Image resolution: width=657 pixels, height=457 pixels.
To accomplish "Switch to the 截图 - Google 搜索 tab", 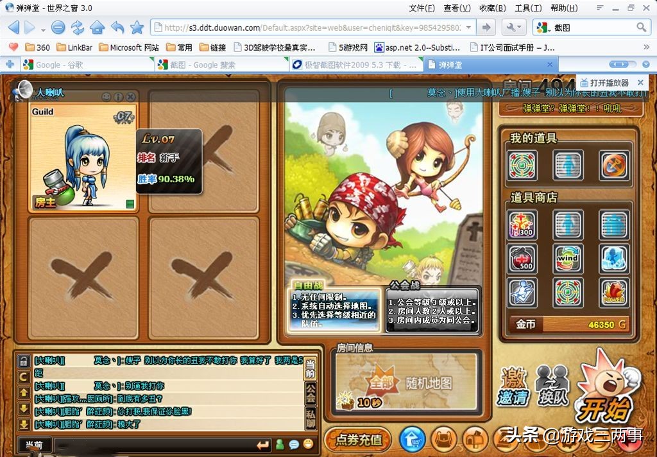I will (x=221, y=65).
